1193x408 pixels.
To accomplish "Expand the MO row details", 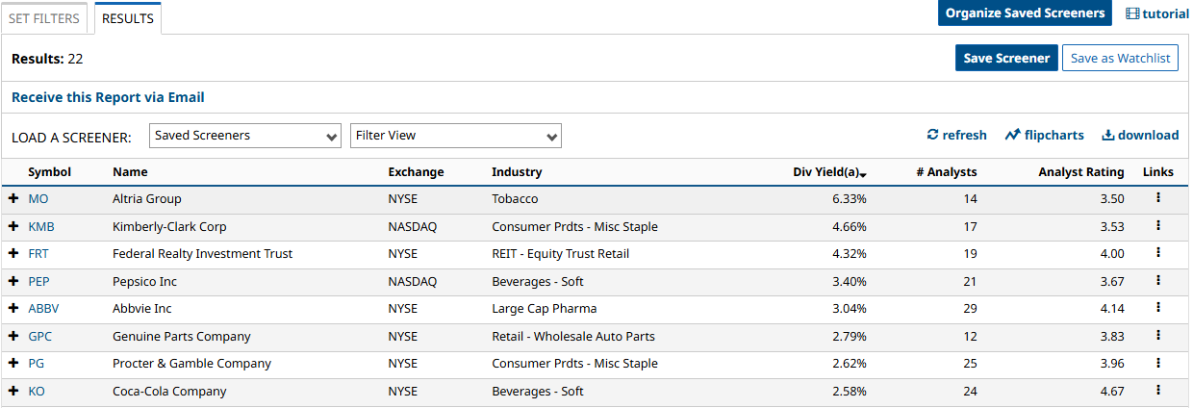I will point(13,199).
